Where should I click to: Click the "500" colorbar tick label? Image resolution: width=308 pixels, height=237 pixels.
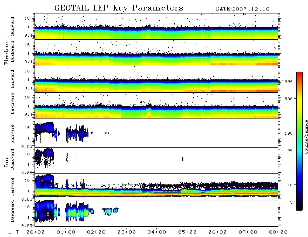[x=289, y=99]
